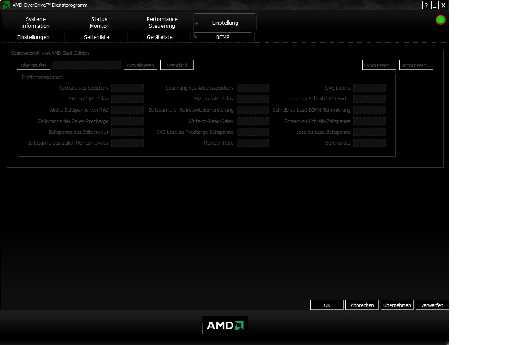Click the AMD OverDrive title bar logo
Image resolution: width=520 pixels, height=345 pixels.
tap(6, 5)
